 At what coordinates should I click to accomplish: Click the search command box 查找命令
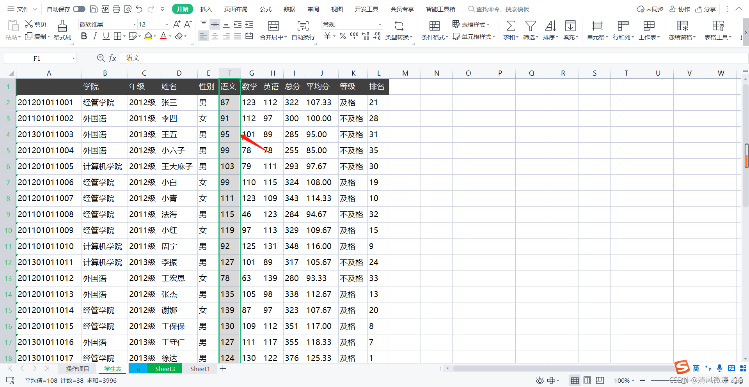click(x=499, y=9)
